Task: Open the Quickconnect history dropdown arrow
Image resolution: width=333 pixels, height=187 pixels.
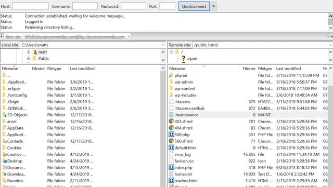Action: (x=214, y=6)
